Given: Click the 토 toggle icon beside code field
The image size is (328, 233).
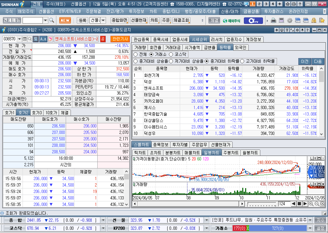Looking at the screenshot, I should (36, 39).
